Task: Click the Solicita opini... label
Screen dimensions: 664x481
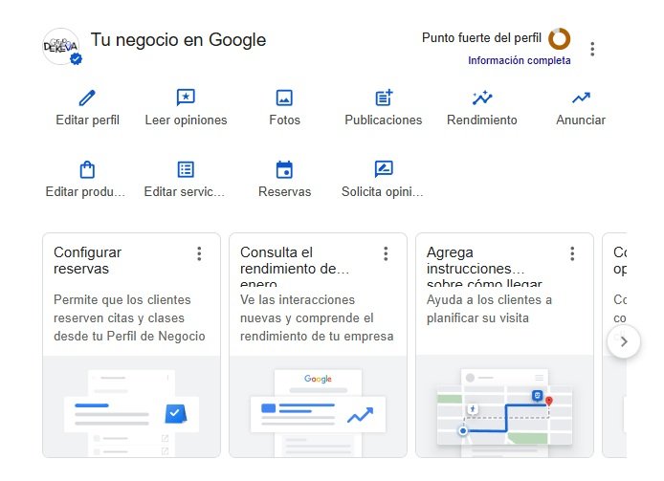Action: click(383, 192)
